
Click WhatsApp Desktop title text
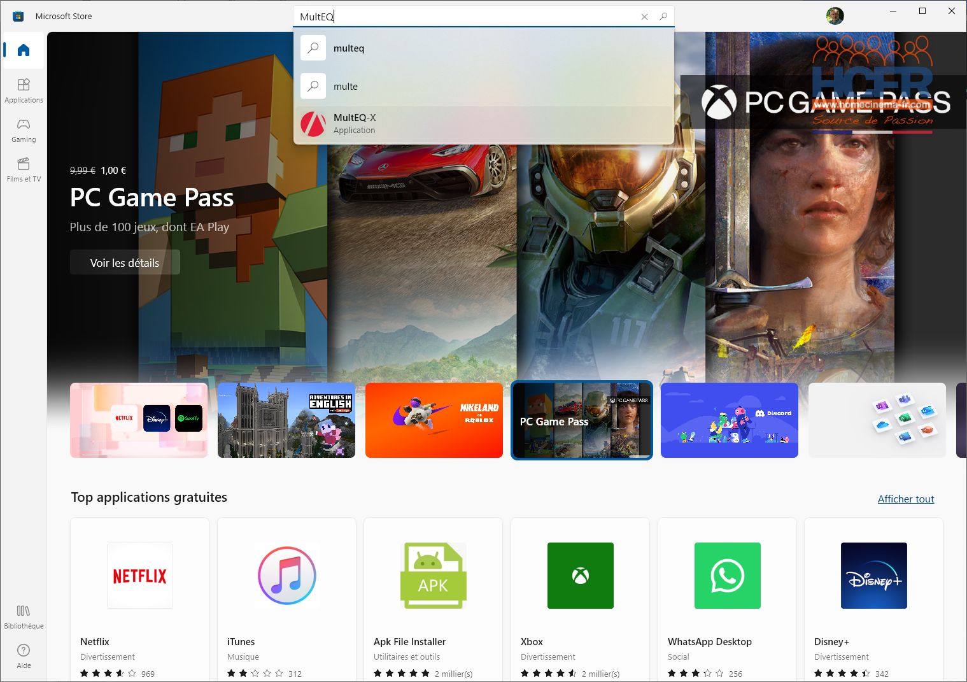(x=710, y=641)
